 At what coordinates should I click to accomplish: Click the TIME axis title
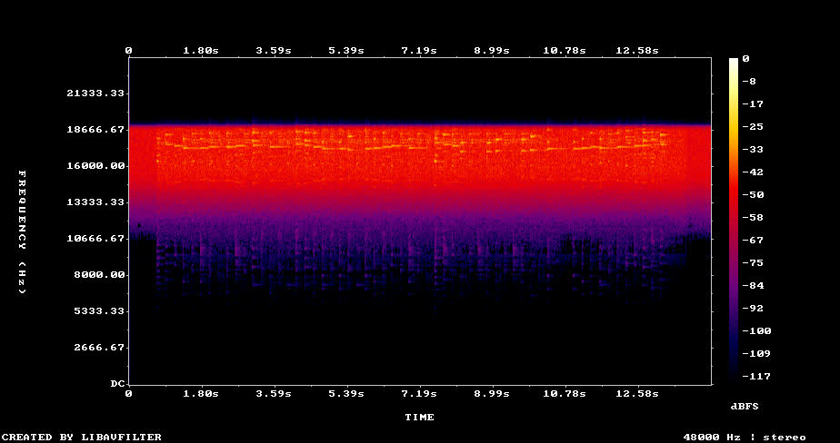click(x=419, y=418)
